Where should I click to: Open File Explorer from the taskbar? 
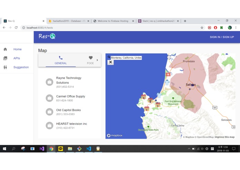70,149
